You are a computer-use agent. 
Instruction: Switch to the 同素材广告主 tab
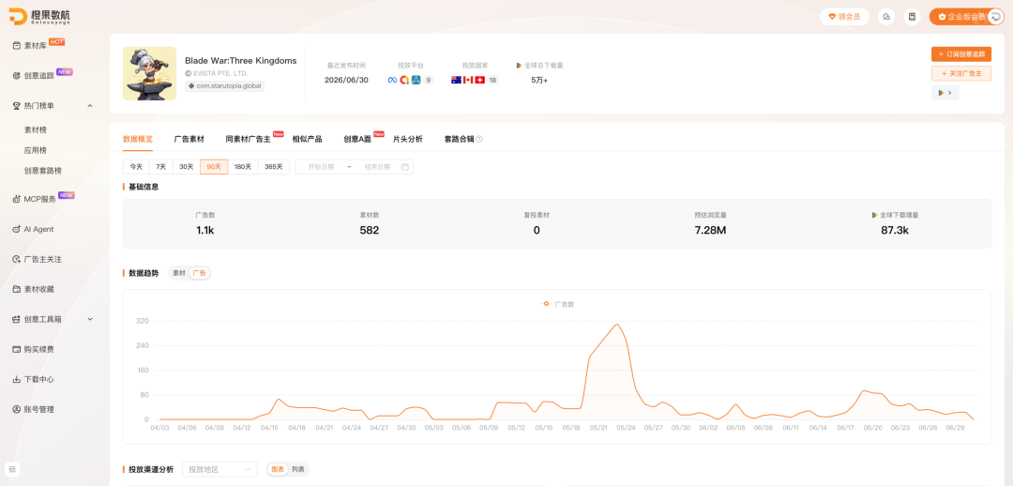(x=248, y=139)
